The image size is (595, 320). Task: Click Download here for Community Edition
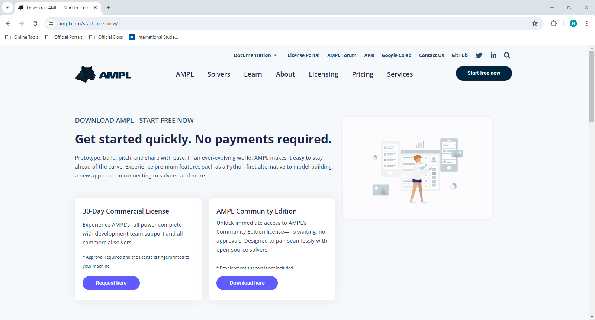[247, 283]
